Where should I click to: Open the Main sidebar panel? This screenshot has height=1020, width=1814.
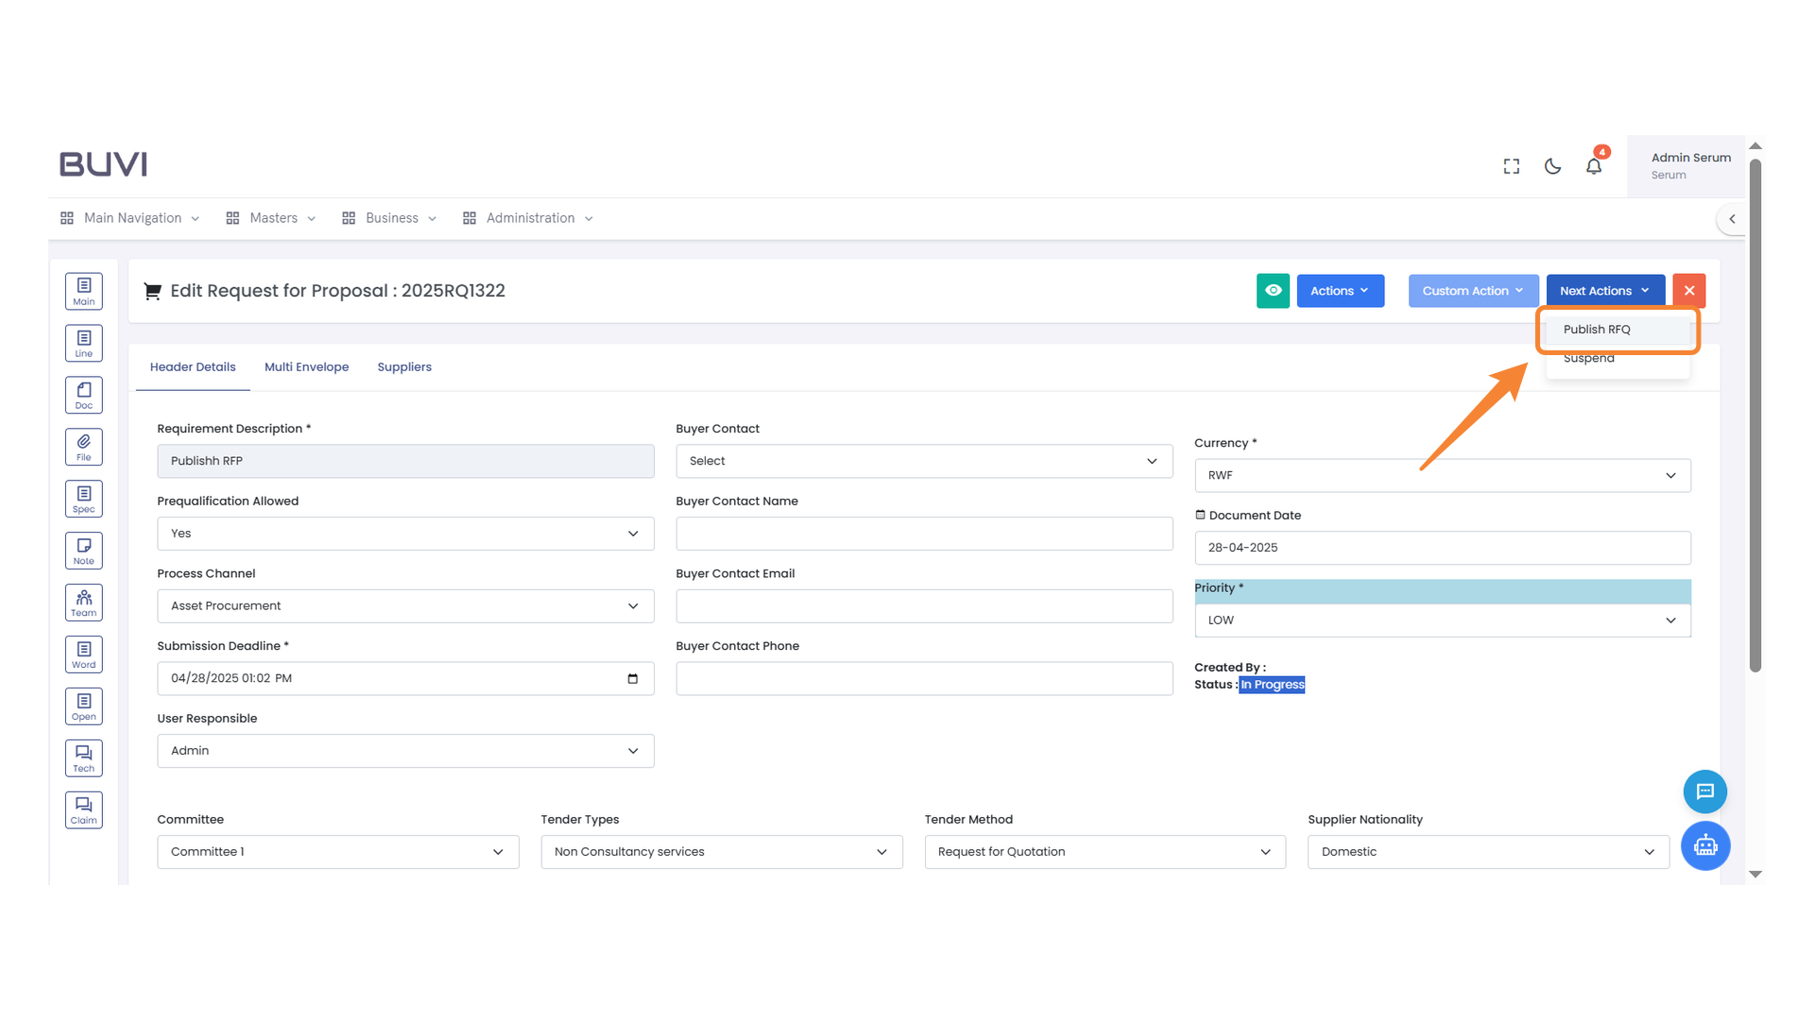point(83,291)
